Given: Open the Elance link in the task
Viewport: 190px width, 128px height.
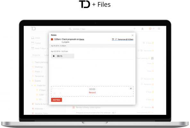Looking at the screenshot, I should [82, 39].
